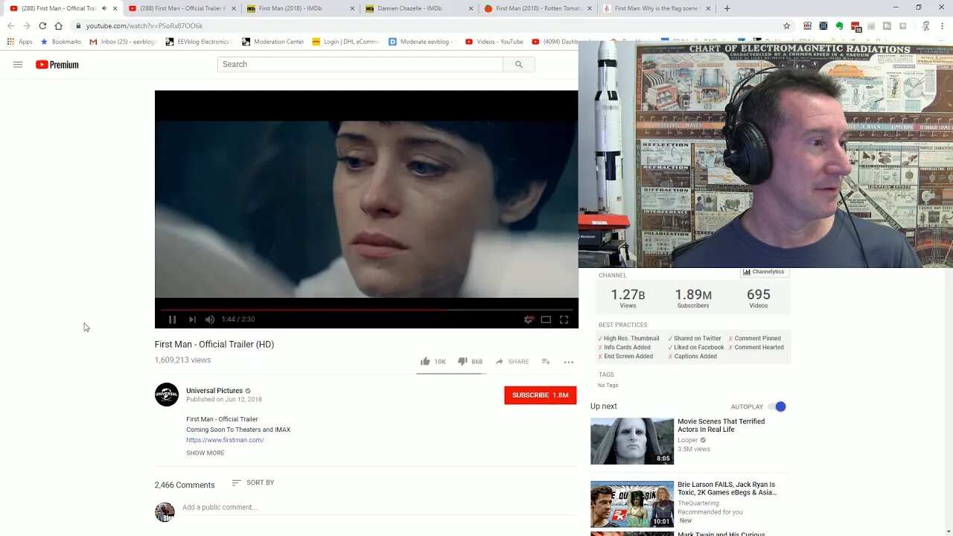Screen dimensions: 953x536
Task: Go back in browser history
Action: click(x=10, y=25)
